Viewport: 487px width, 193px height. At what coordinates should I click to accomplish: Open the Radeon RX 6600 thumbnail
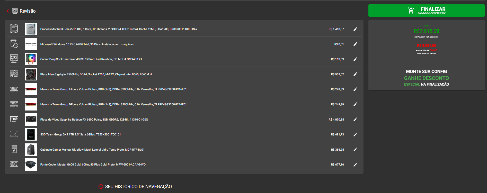31,120
